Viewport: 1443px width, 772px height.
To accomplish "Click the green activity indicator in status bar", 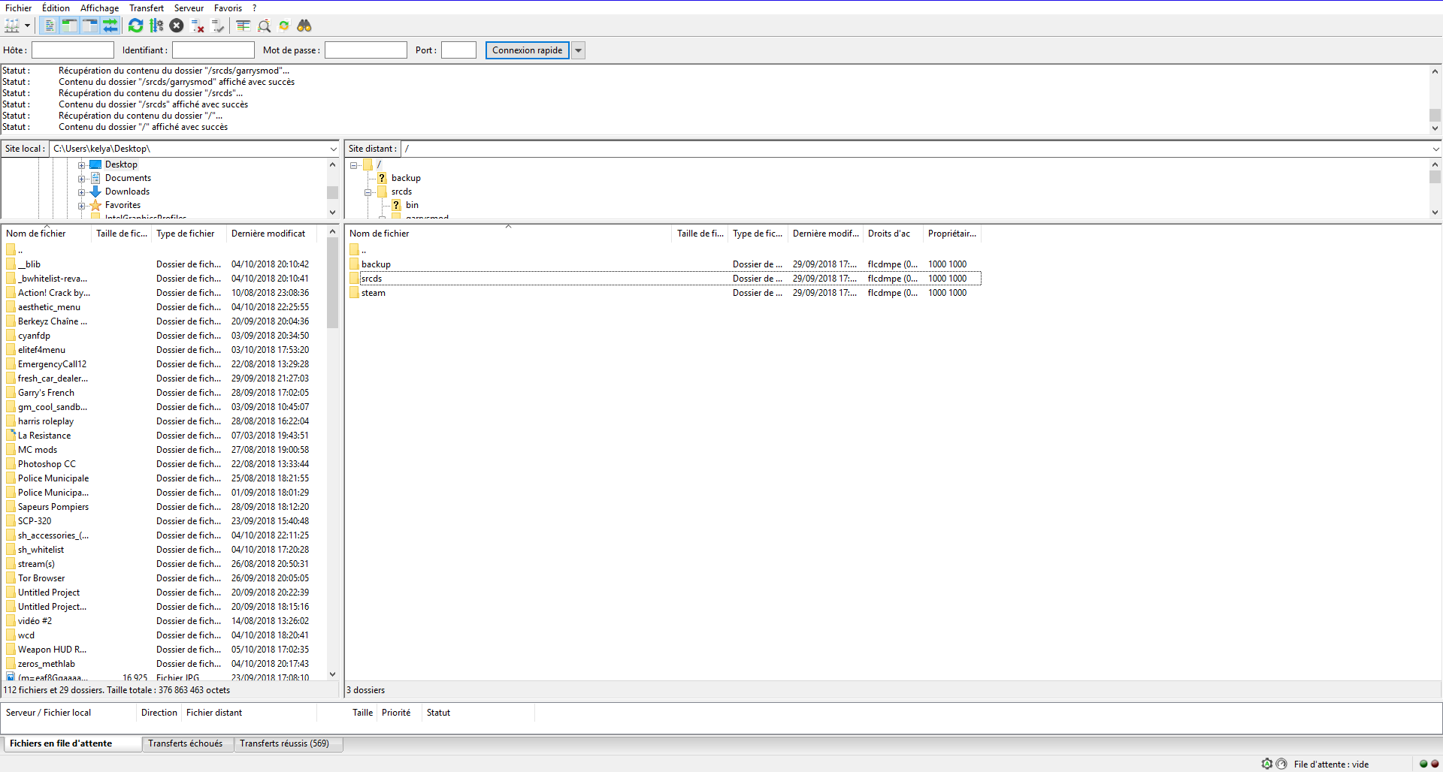I will (1423, 764).
